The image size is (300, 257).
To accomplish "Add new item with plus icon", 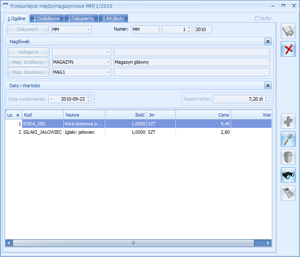I will pyautogui.click(x=288, y=121).
